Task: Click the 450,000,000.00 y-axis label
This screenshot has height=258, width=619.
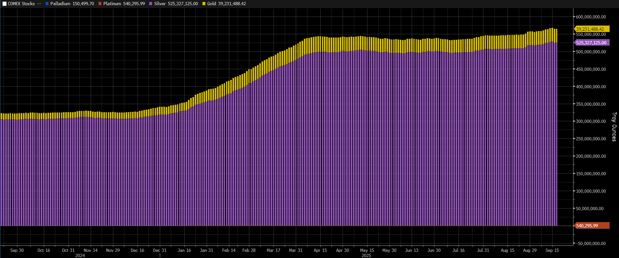Action: [591, 69]
